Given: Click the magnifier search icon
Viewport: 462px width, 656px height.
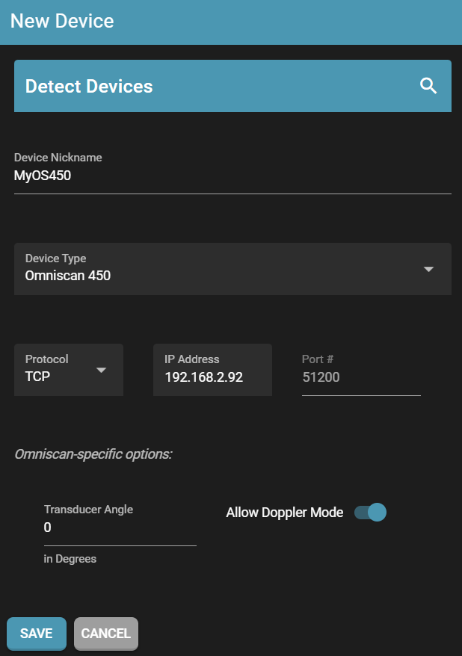Looking at the screenshot, I should click(428, 86).
